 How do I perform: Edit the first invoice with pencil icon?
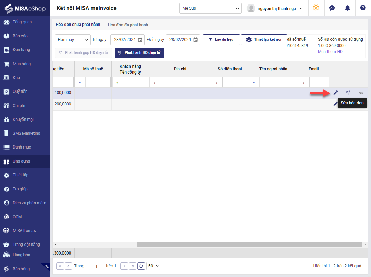pos(335,93)
